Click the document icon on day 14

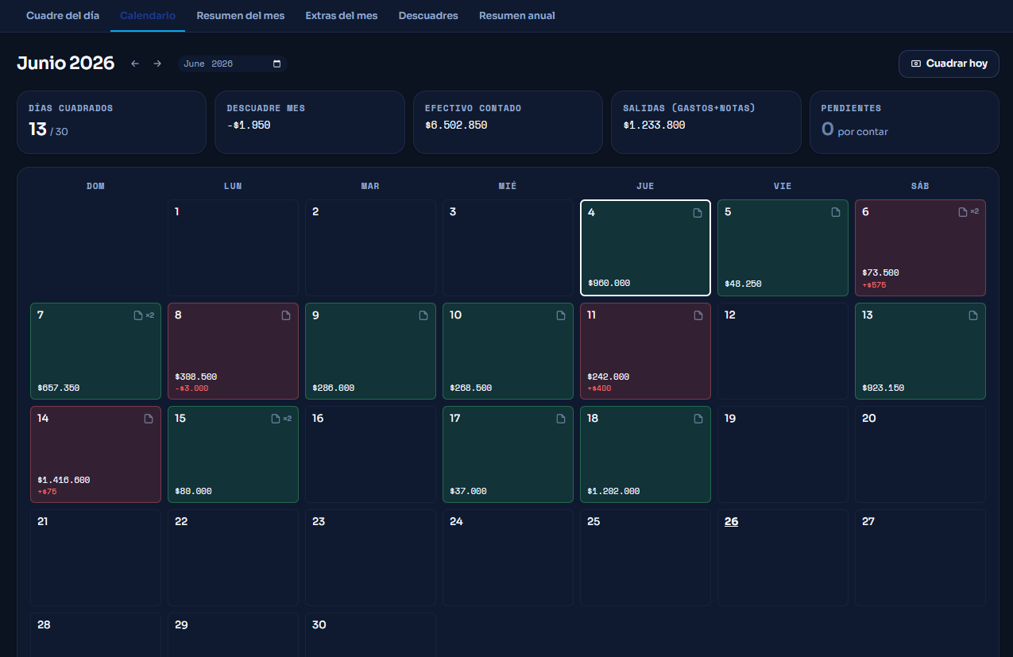149,419
